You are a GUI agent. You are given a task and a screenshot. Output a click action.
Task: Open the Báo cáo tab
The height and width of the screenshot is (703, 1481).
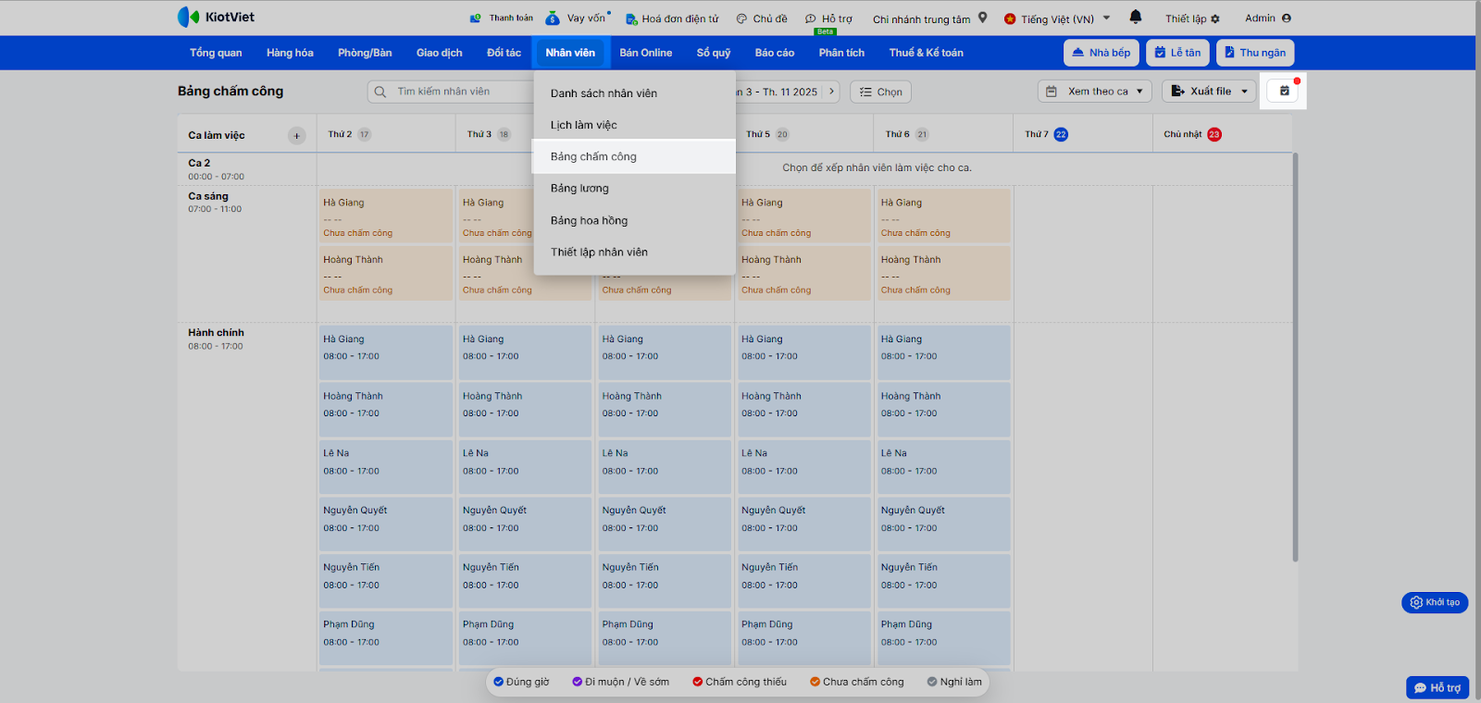pyautogui.click(x=775, y=53)
